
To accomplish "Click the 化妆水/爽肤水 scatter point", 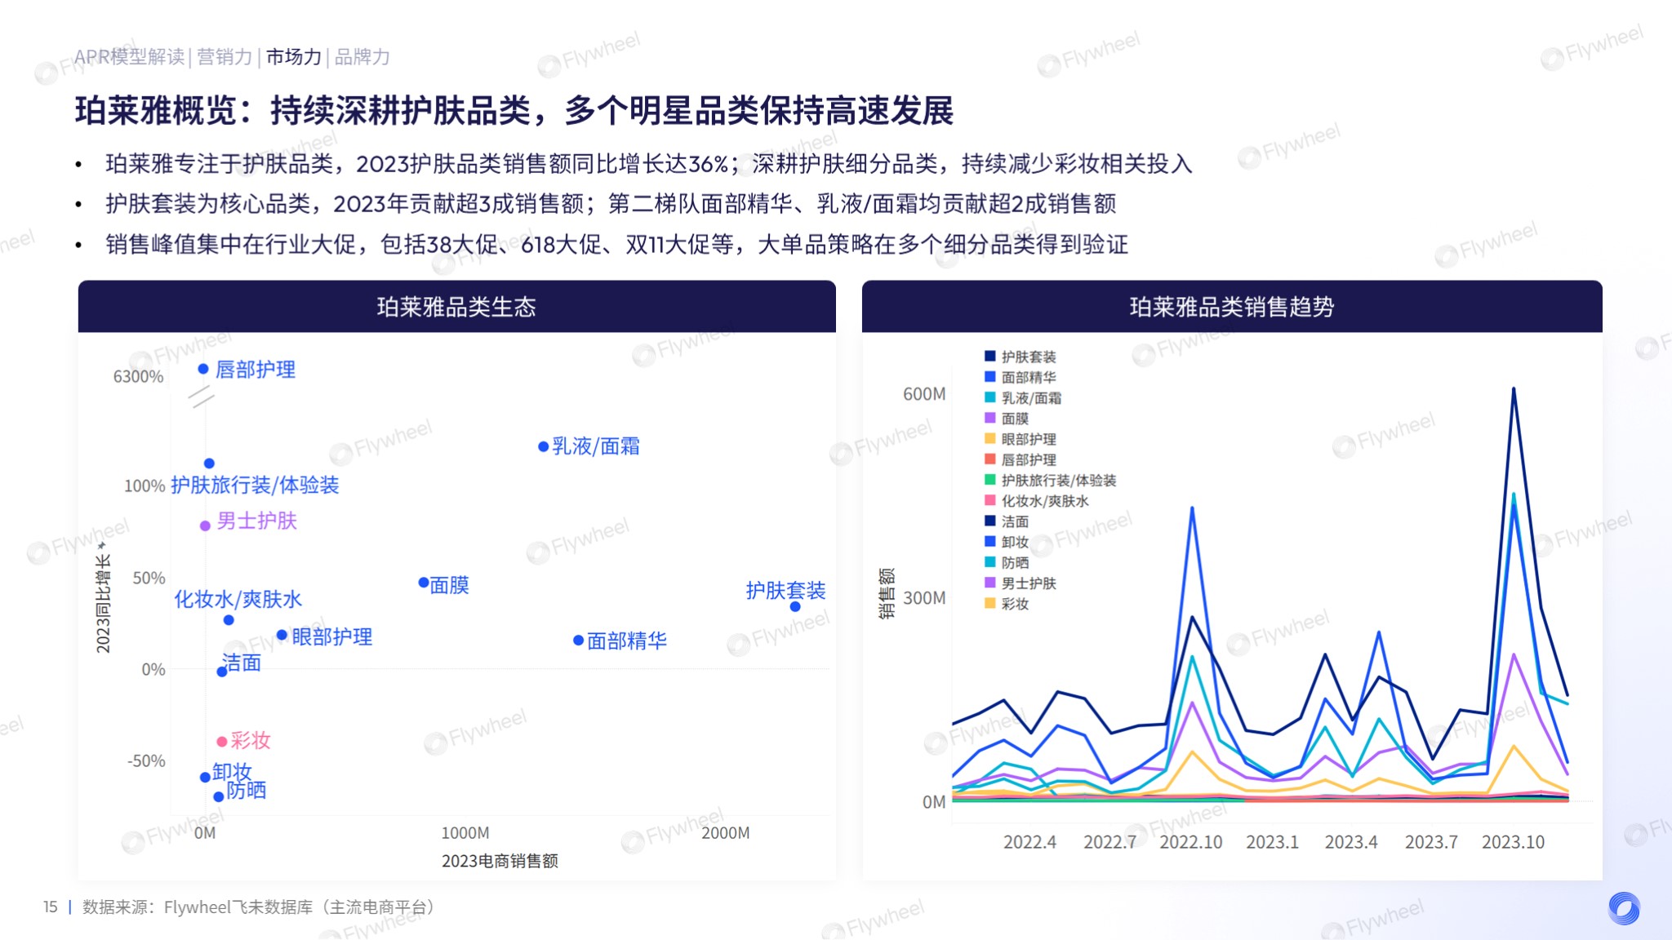I will coord(229,620).
